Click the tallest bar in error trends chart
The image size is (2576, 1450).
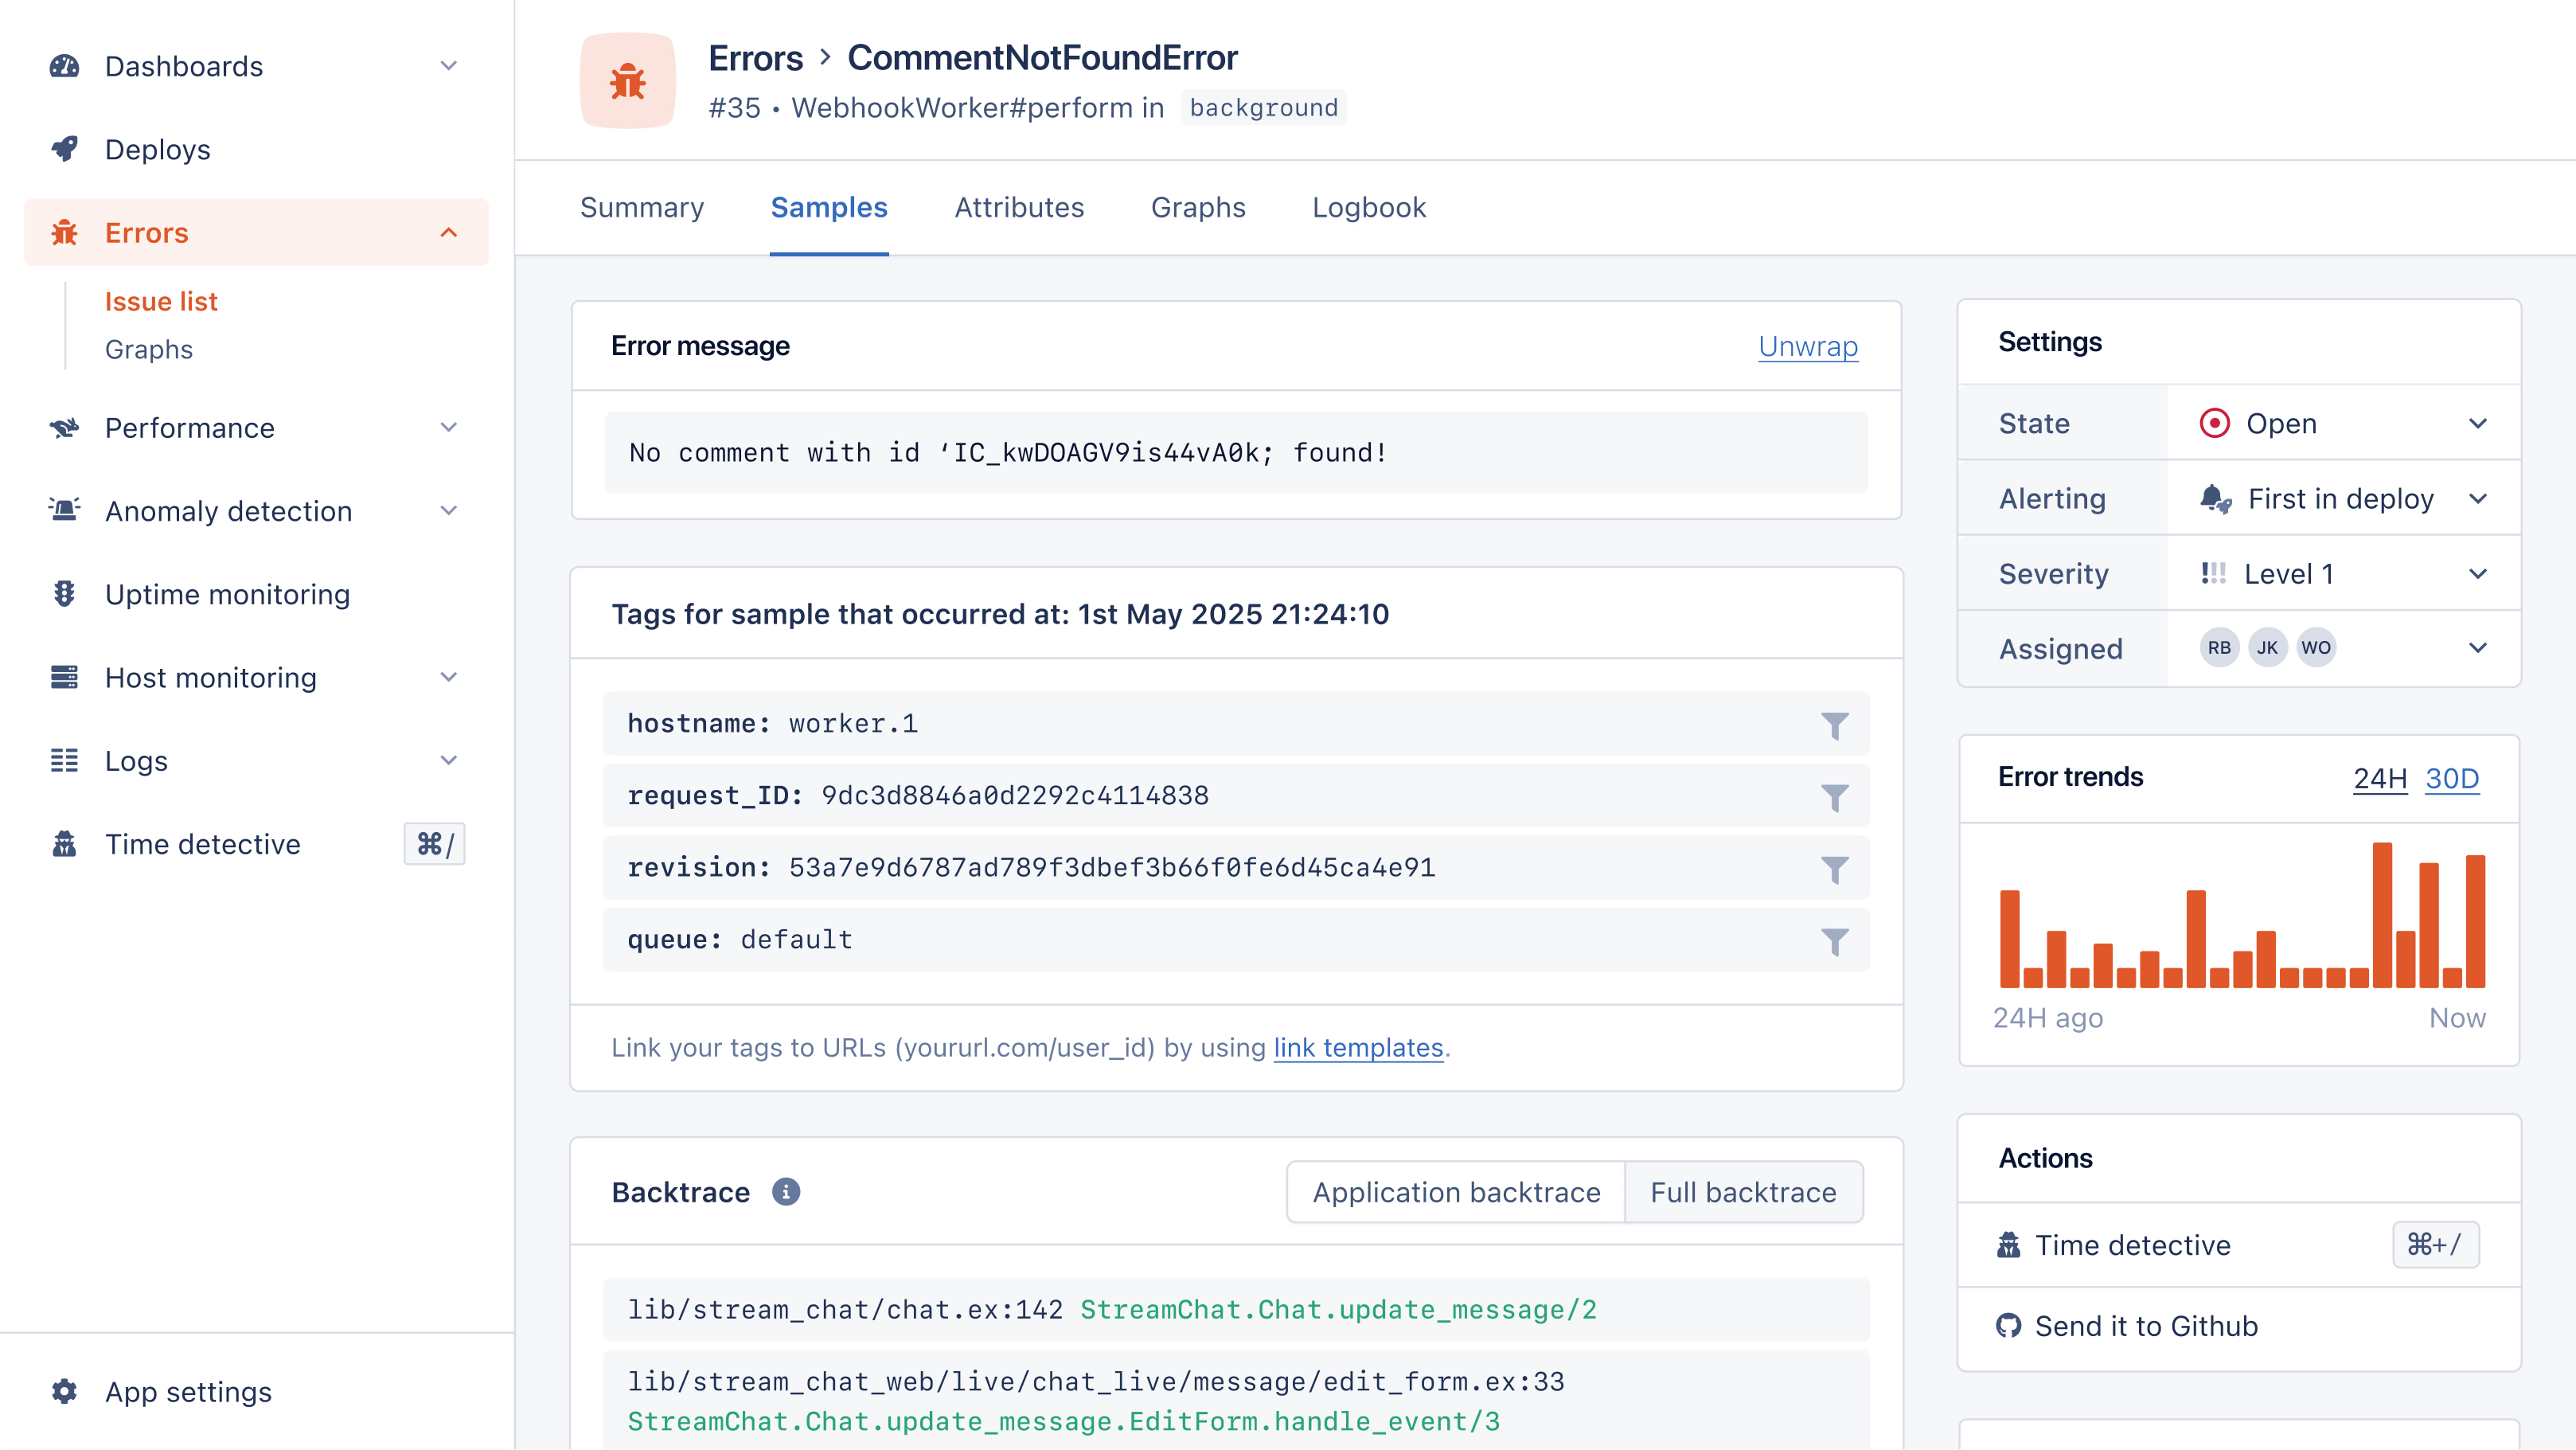[x=2382, y=915]
